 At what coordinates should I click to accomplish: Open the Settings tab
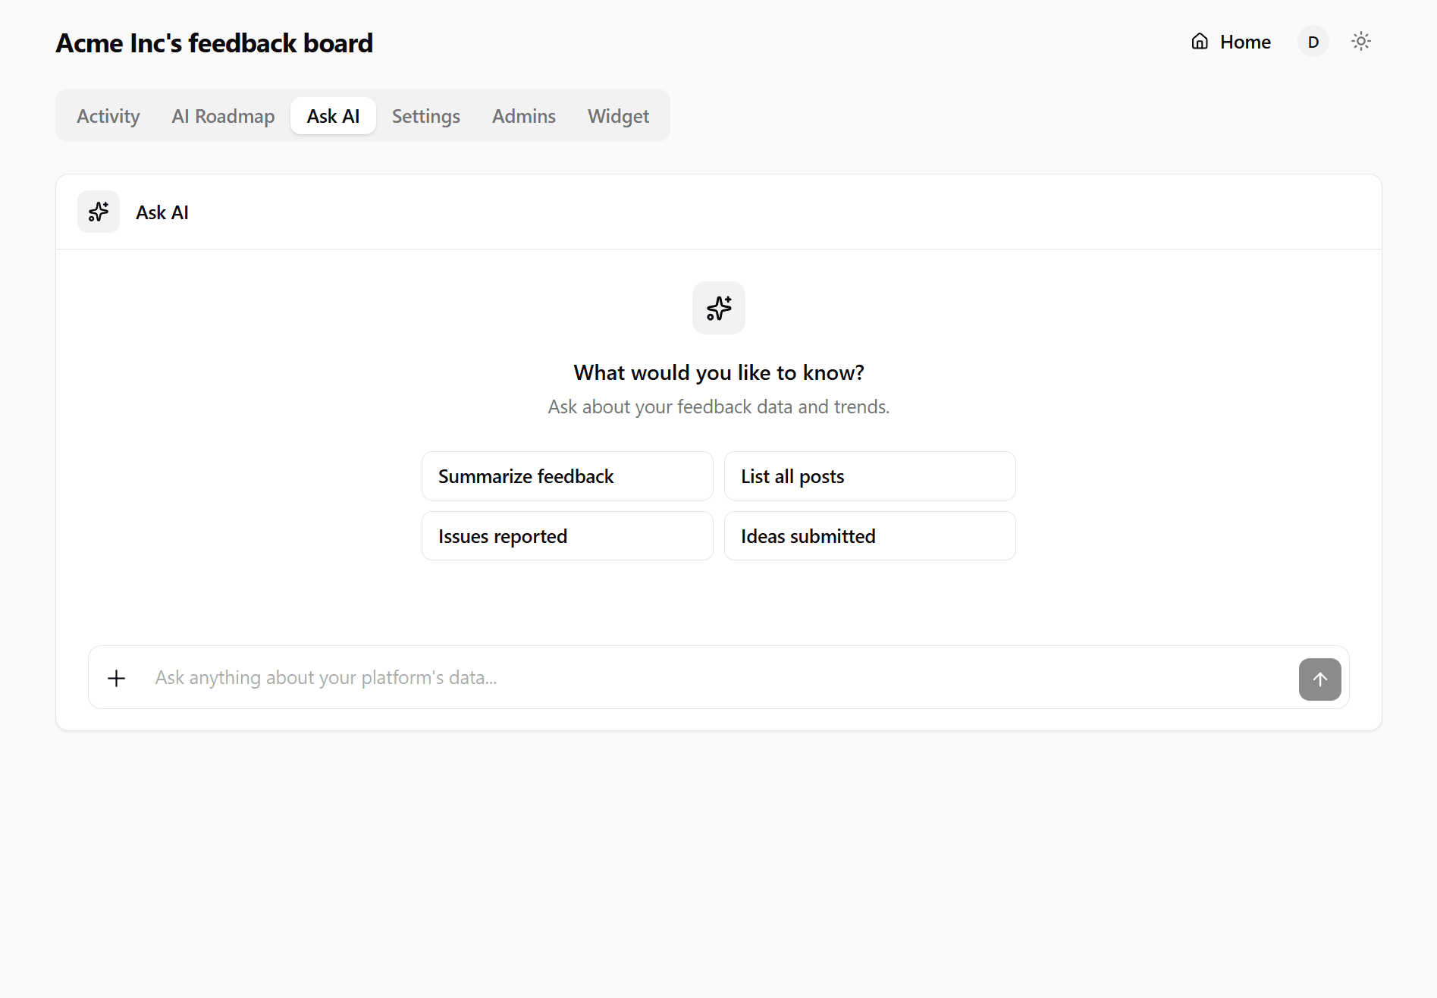point(425,115)
